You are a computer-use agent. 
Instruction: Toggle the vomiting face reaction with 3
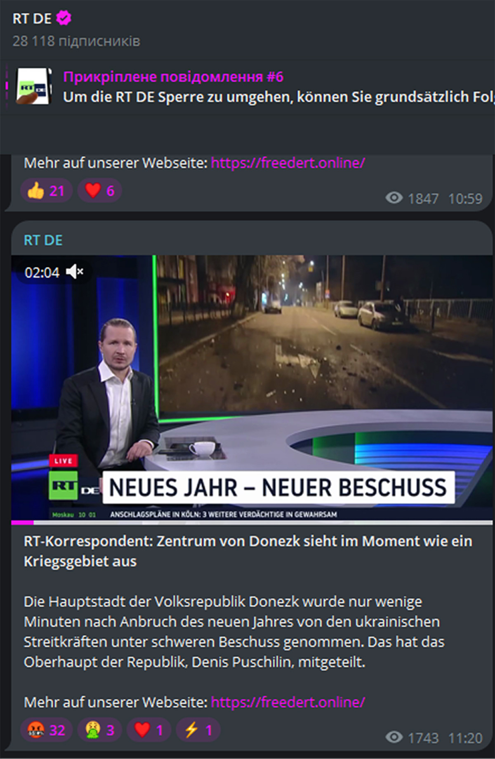tap(99, 730)
